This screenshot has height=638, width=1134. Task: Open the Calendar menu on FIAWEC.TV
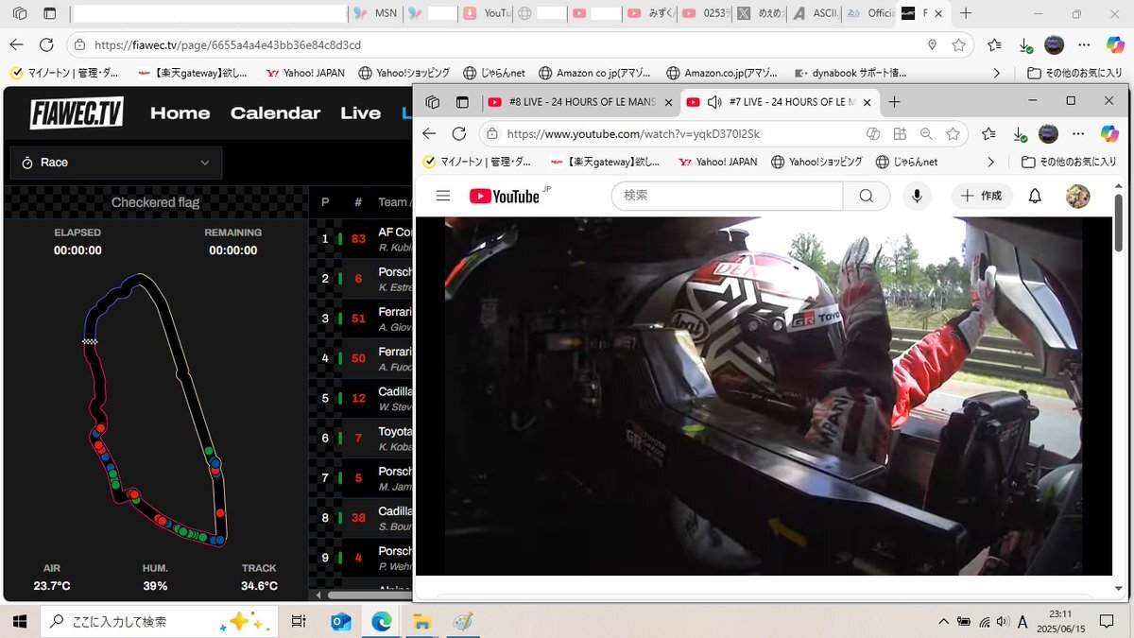click(275, 112)
